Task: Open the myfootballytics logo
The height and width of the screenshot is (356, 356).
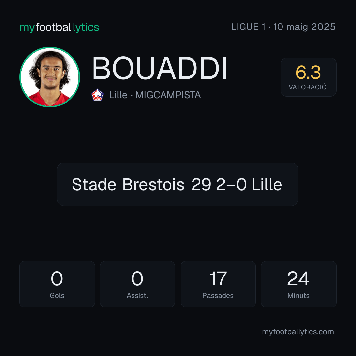Action: point(59,27)
